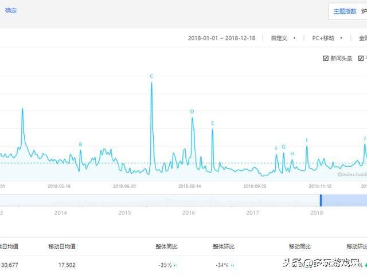
Task: Click the 2018-01-01 ~ 2018-12-18 date range
Action: [221, 38]
